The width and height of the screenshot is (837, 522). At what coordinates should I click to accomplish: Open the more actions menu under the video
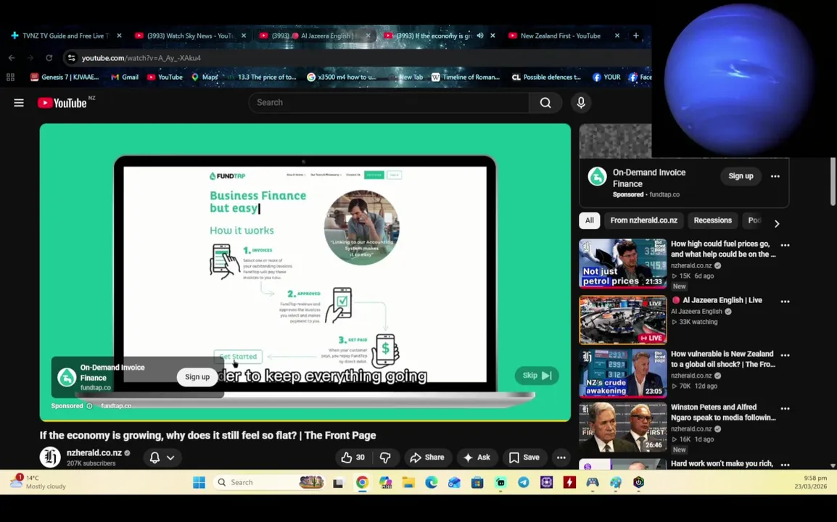tap(561, 457)
